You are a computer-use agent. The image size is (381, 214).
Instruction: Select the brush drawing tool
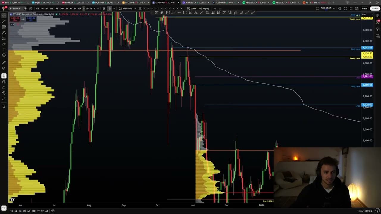click(4, 44)
